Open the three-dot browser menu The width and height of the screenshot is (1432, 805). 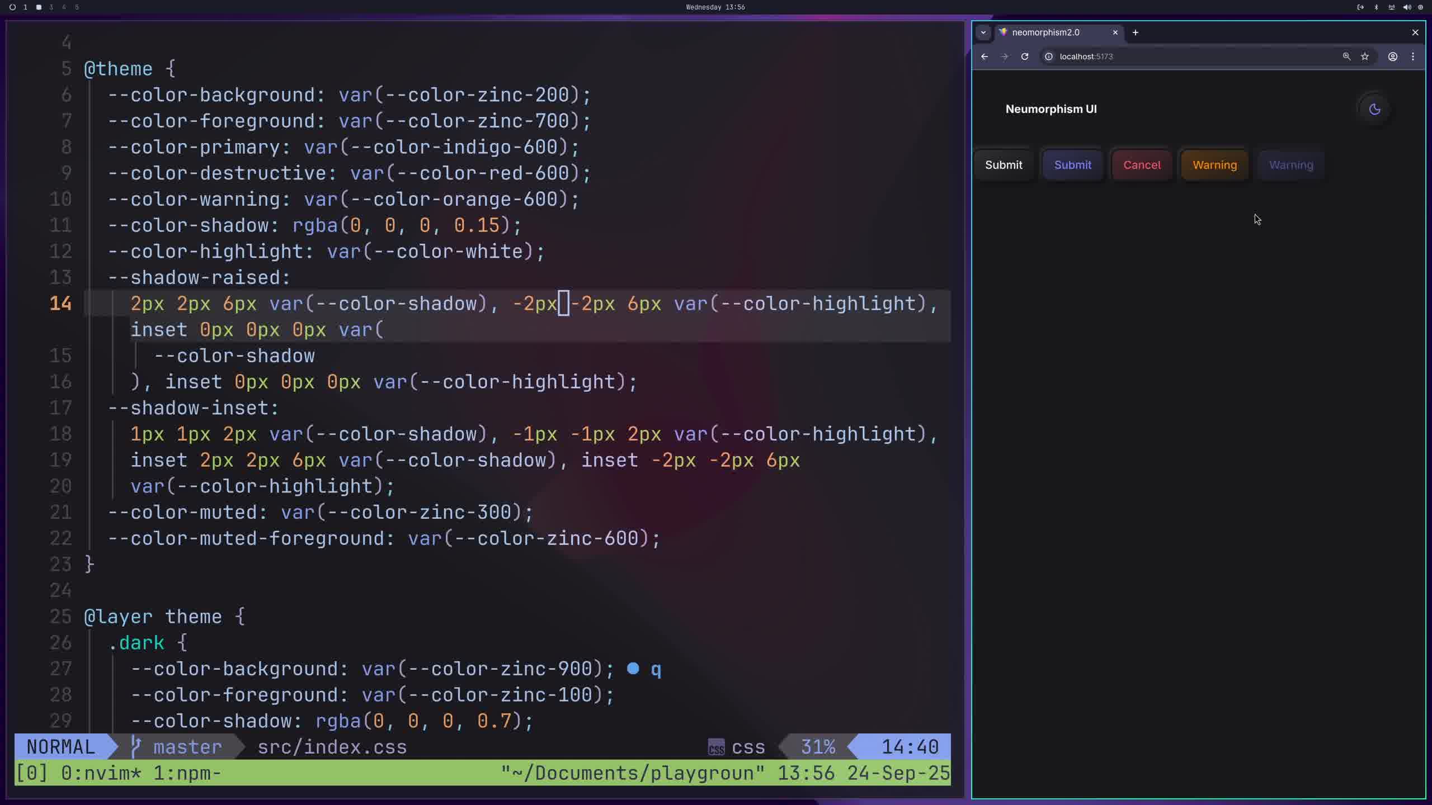(x=1413, y=56)
